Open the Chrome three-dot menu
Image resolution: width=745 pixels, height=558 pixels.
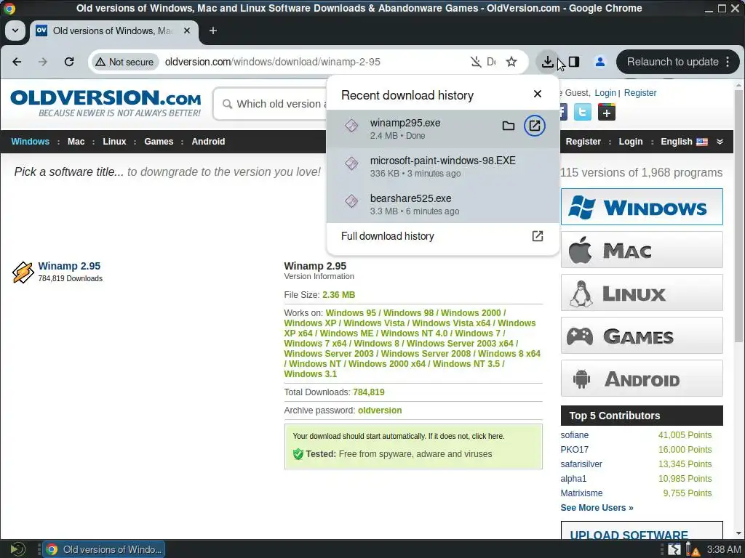click(728, 62)
